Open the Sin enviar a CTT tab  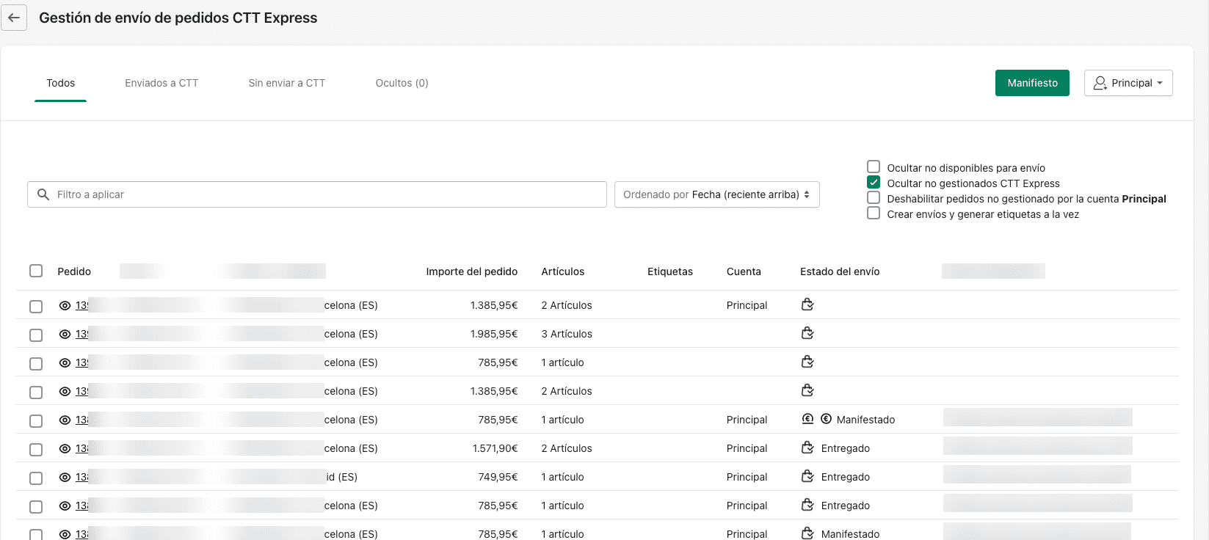point(287,83)
